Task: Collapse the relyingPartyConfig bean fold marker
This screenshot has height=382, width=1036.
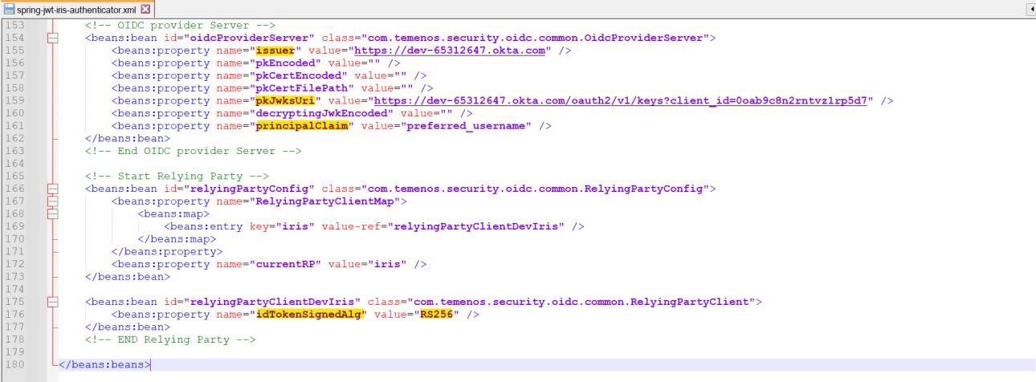Action: [53, 189]
